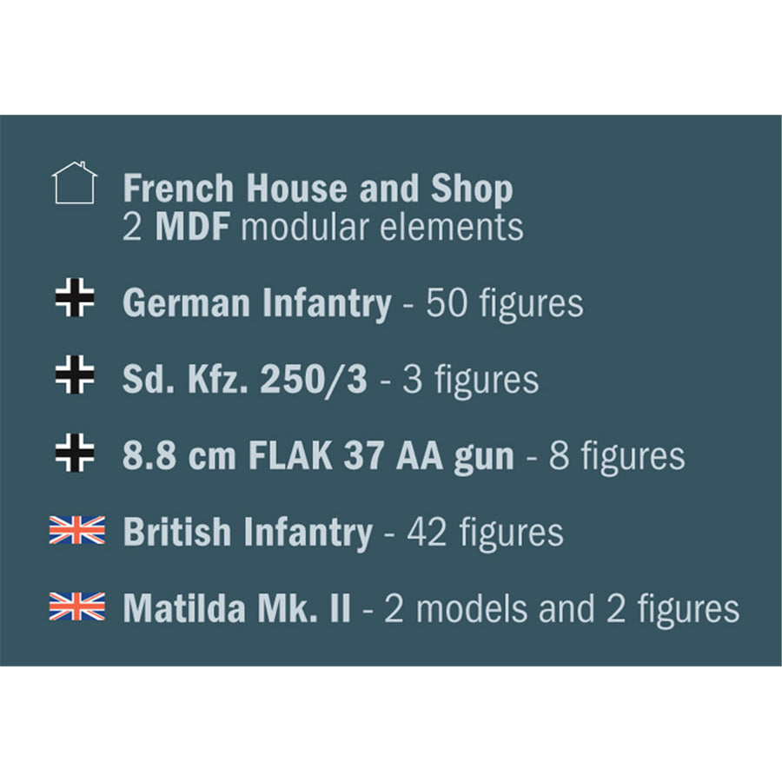Click the cross icon beside 8.8 cm FLAK

75,453
